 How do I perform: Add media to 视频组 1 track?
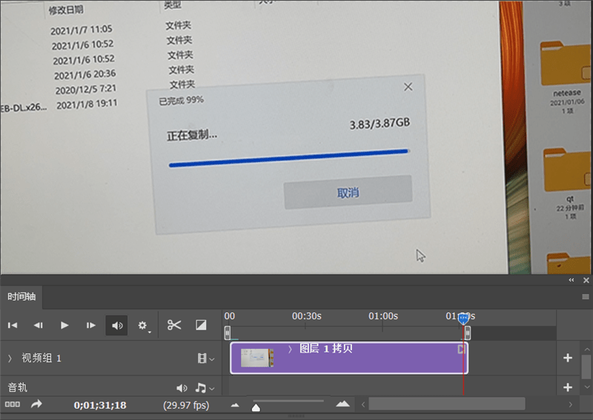tap(567, 358)
